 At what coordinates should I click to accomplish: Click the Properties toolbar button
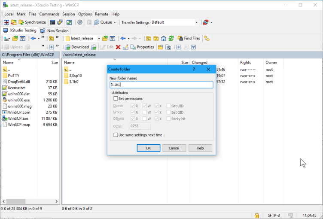(x=142, y=47)
